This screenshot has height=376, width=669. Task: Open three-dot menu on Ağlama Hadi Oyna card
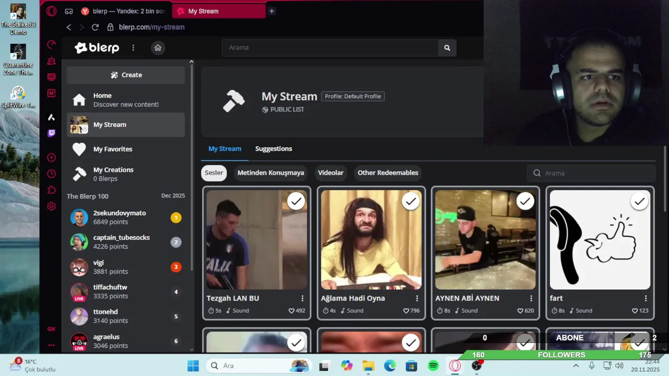[x=417, y=298]
